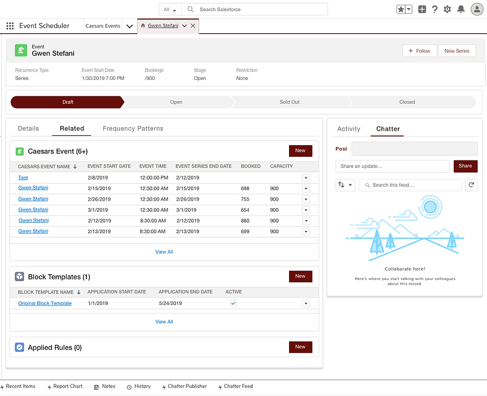Screen dimensions: 487x396
Task: Click the Caesars Event related list icon
Action: pyautogui.click(x=20, y=151)
